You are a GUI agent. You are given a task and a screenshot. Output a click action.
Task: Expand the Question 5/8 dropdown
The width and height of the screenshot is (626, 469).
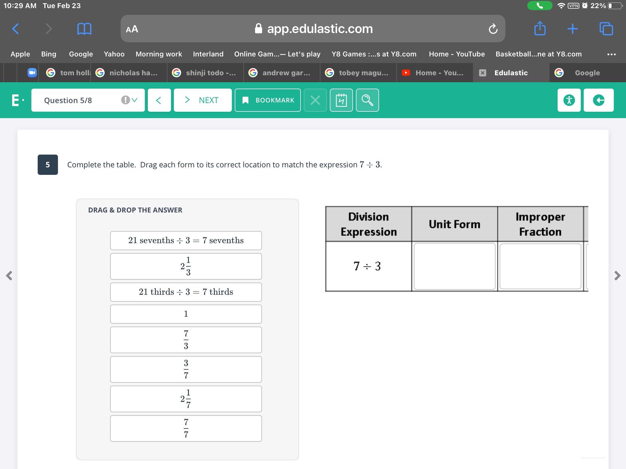134,100
